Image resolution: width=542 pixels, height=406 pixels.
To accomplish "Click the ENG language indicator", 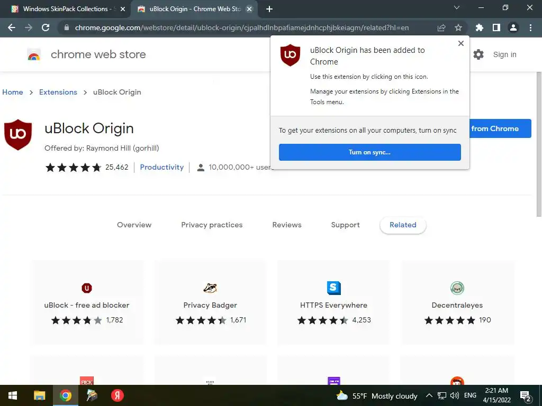I will (470, 395).
